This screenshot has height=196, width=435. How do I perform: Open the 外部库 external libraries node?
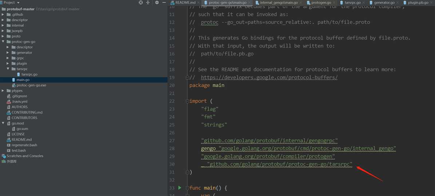coord(11,162)
